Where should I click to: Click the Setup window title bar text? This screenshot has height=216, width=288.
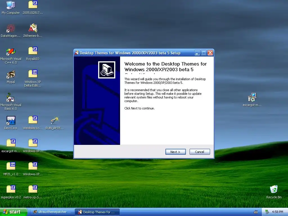coord(130,53)
